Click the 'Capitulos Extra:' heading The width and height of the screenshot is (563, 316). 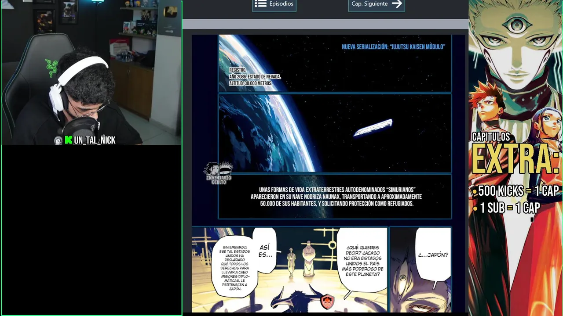[x=515, y=153]
